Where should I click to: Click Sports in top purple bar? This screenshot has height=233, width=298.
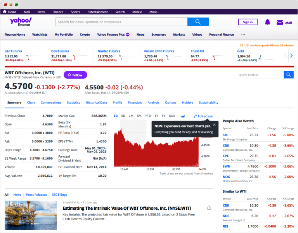75,12
